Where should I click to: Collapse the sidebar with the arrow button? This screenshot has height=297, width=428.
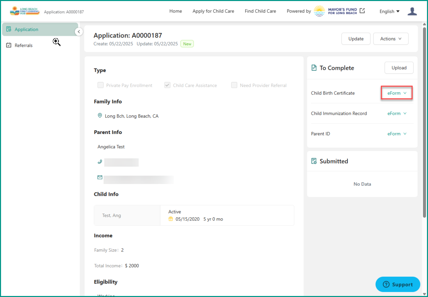pyautogui.click(x=79, y=32)
